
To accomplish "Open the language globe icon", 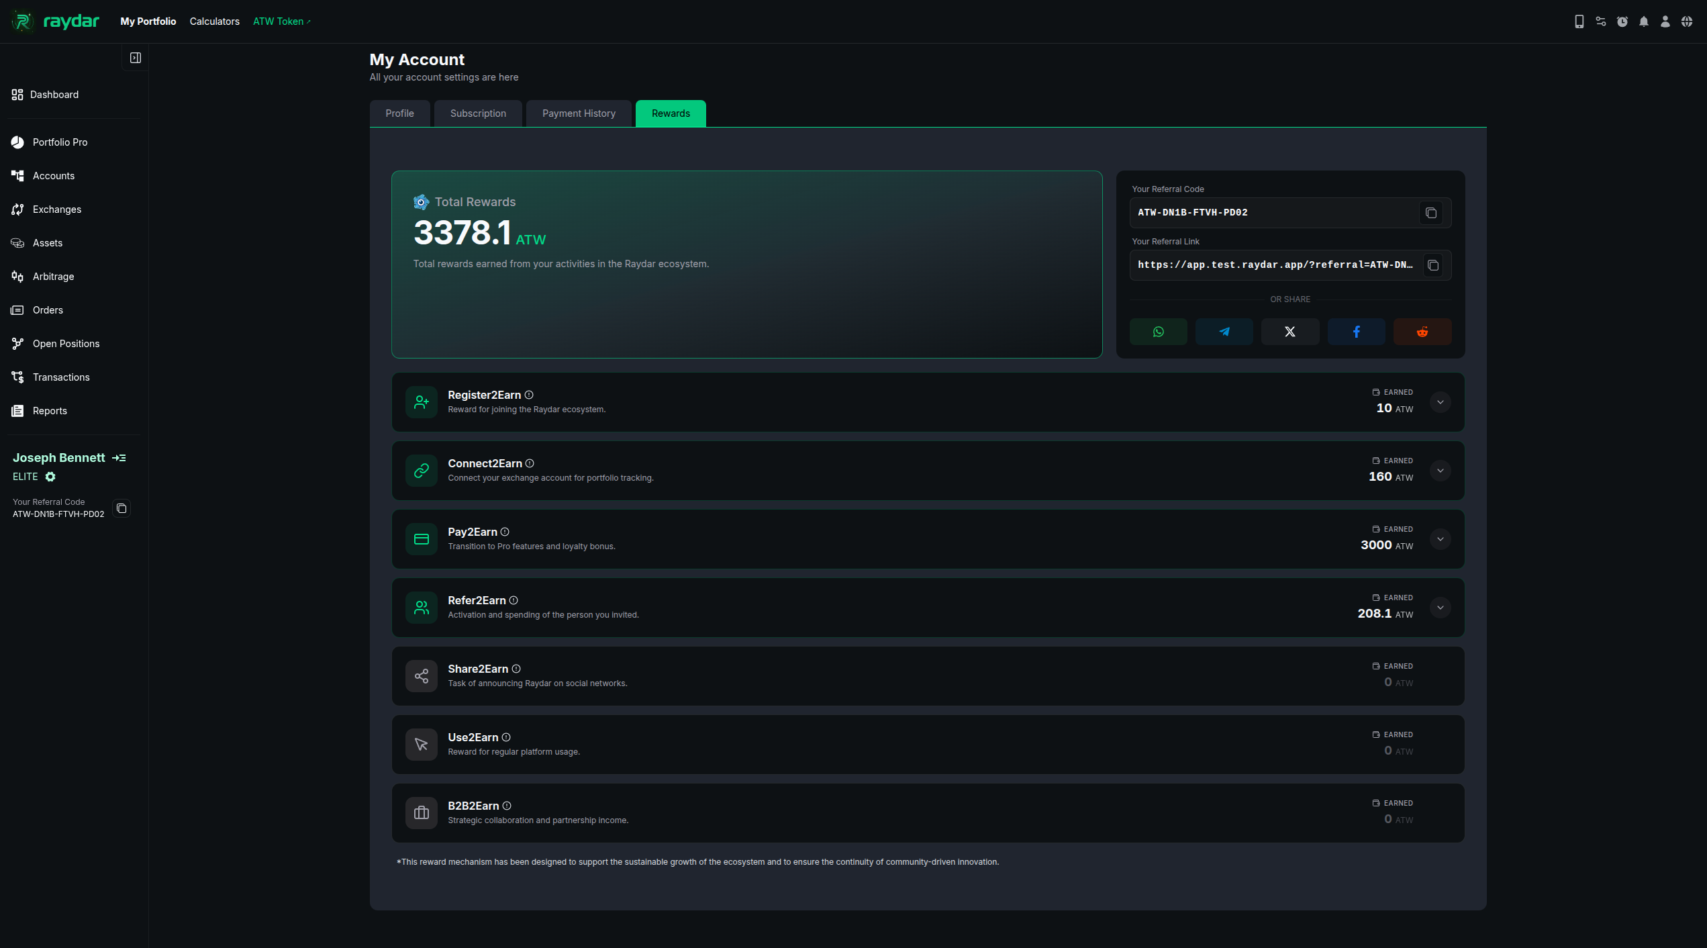I will (1687, 21).
